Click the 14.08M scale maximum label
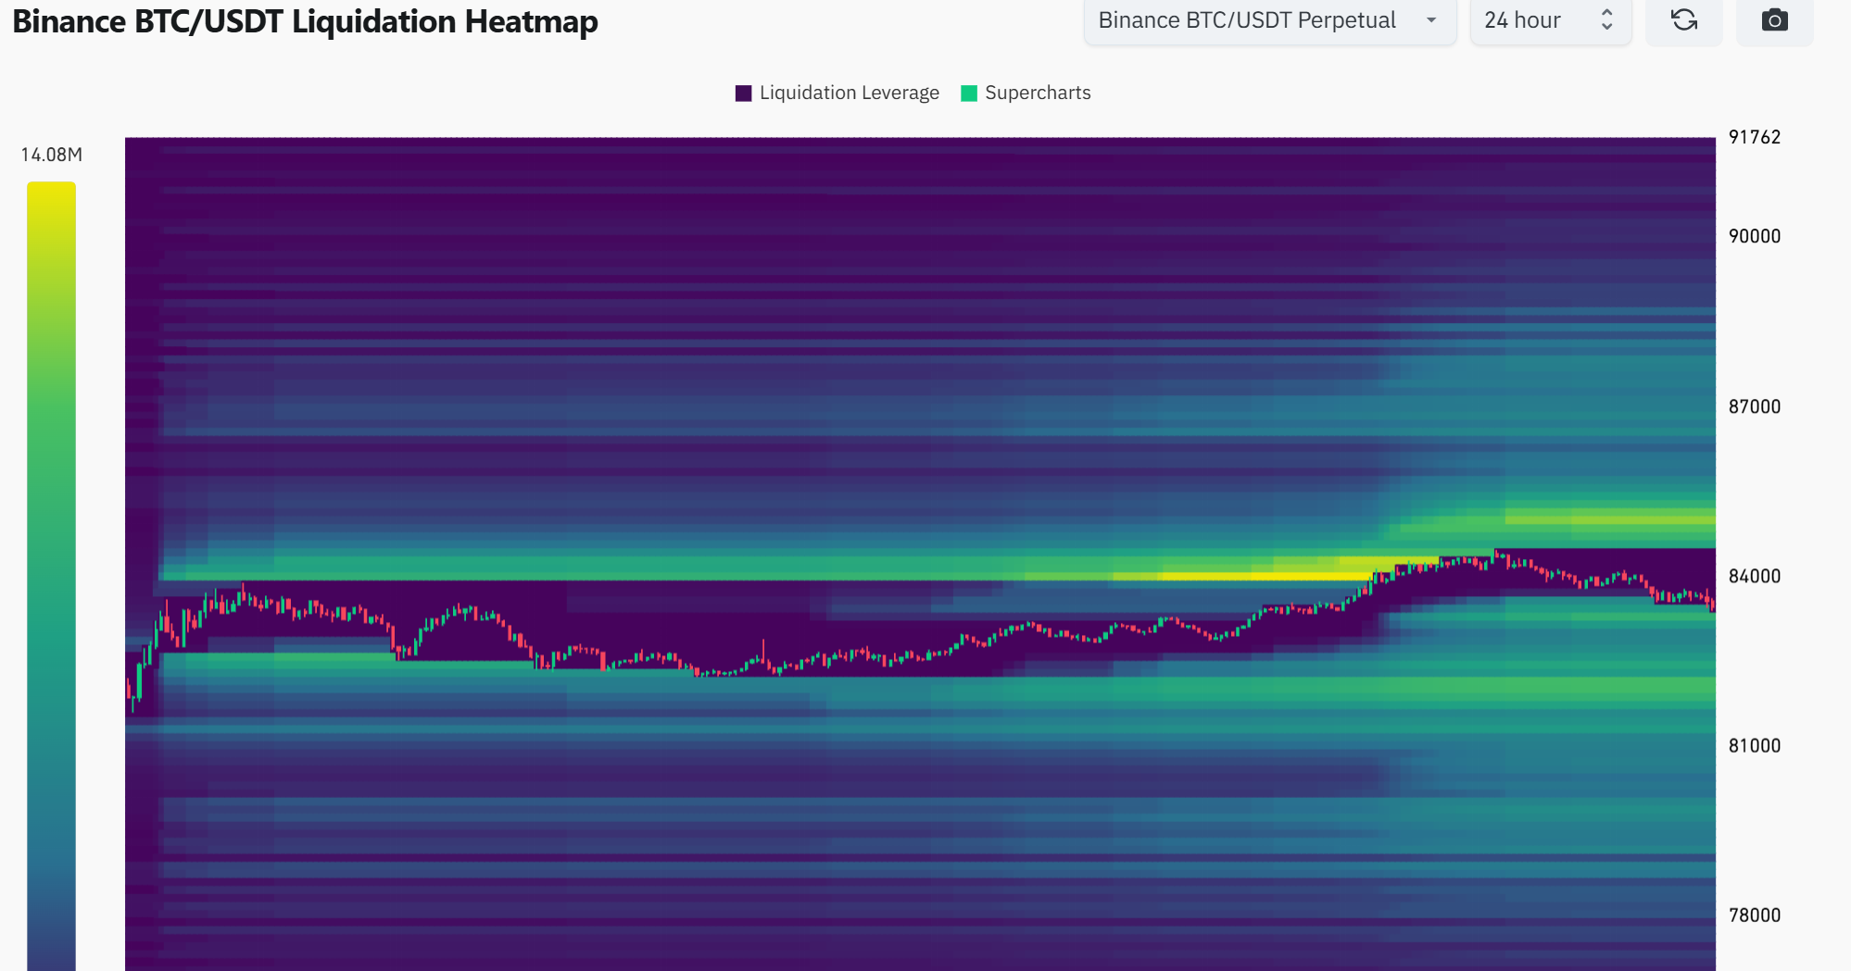The width and height of the screenshot is (1851, 971). (x=52, y=155)
